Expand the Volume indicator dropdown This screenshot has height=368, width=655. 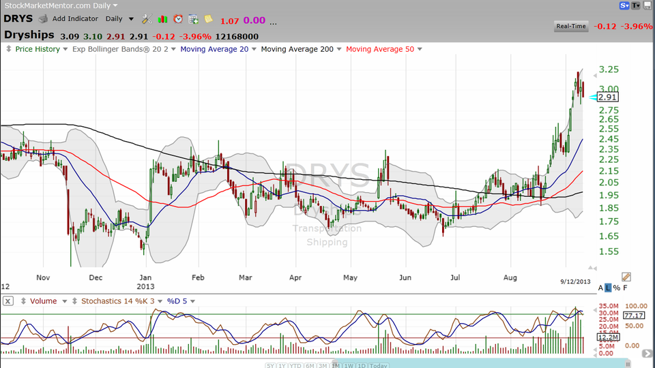pos(64,301)
